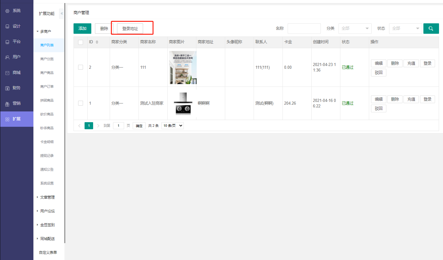The width and height of the screenshot is (443, 260).
Task: Open merchant 111 product image
Action: tap(183, 68)
